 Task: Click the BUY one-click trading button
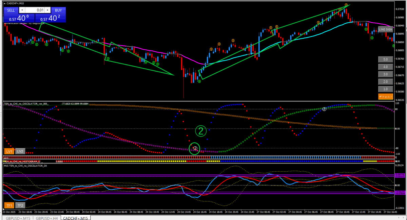pos(58,10)
